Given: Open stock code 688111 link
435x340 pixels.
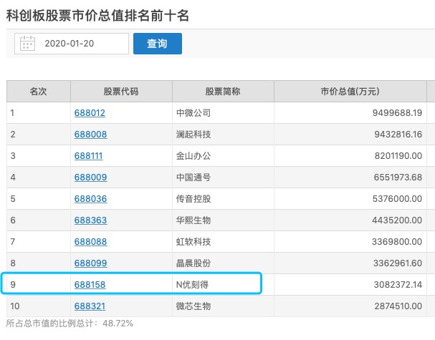Looking at the screenshot, I should (90, 156).
